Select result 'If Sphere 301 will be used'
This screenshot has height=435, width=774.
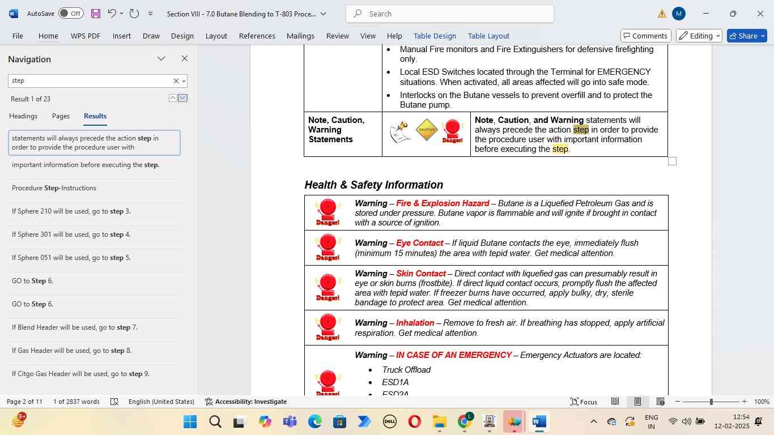[95, 234]
